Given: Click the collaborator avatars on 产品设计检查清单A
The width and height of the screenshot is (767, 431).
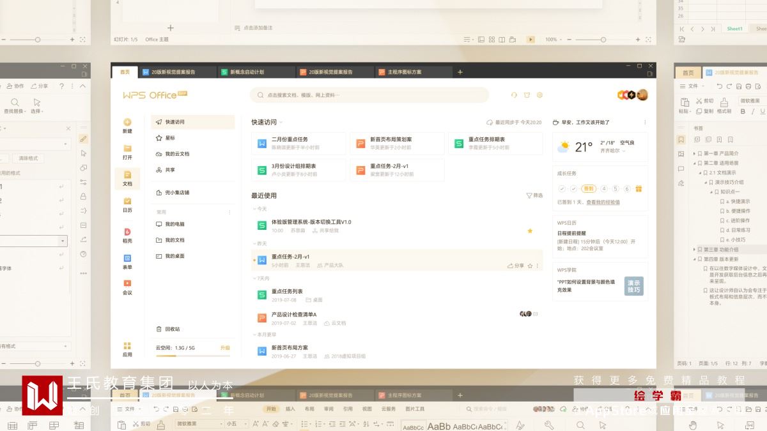Looking at the screenshot, I should tap(525, 314).
